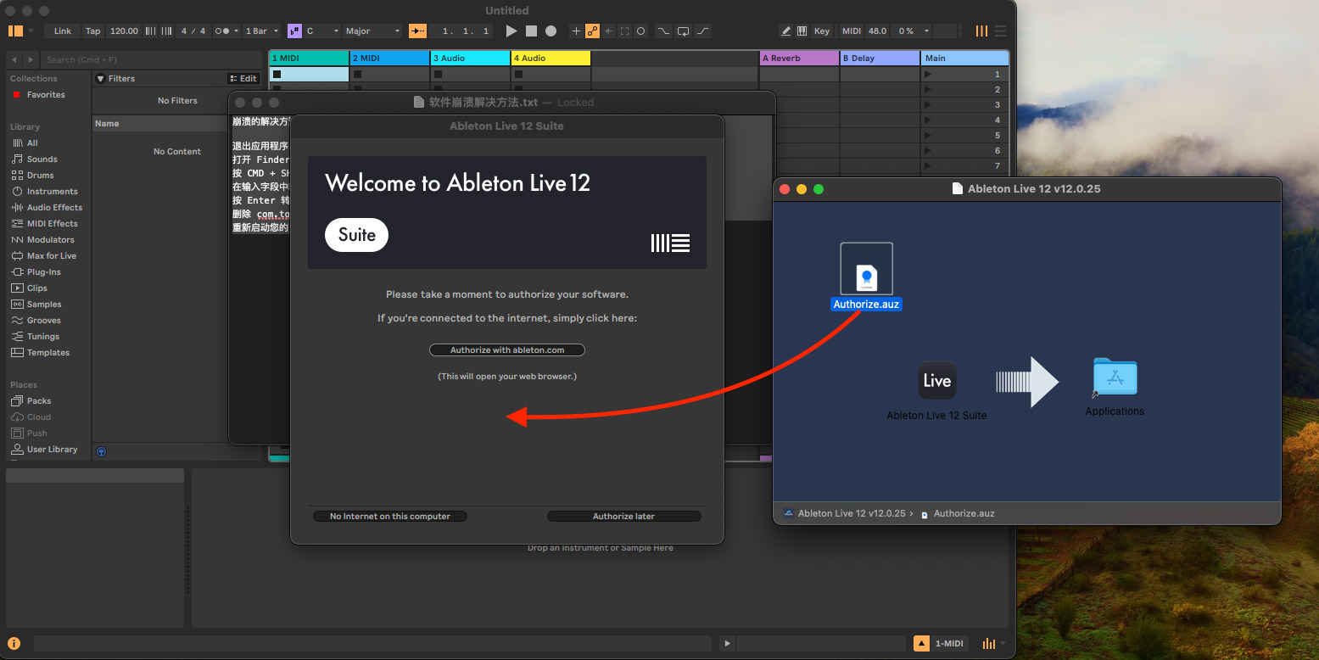Toggle MIDI Arrangement Overdub plus button

coord(576,31)
